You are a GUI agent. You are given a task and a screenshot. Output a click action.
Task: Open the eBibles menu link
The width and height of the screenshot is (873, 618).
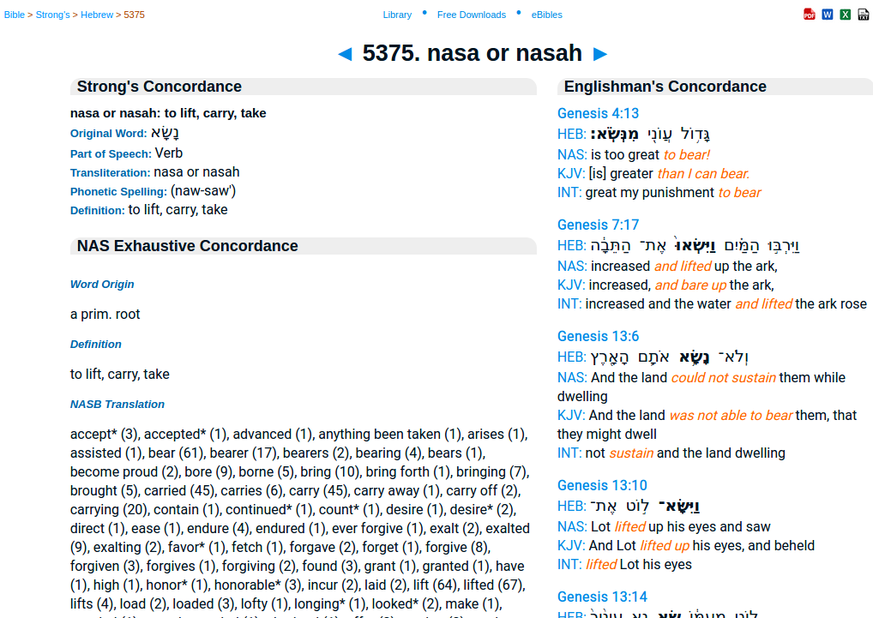[x=547, y=15]
